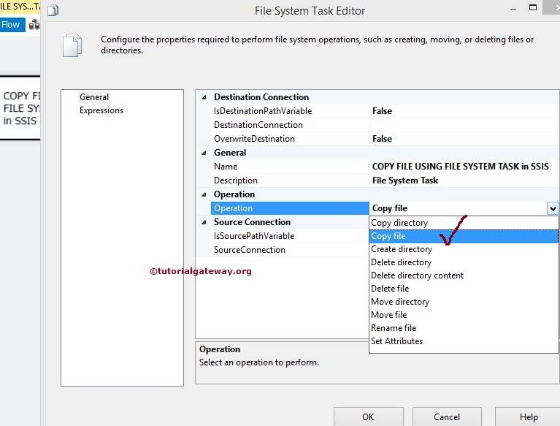Choose Move directory from the operation list

tap(464, 302)
